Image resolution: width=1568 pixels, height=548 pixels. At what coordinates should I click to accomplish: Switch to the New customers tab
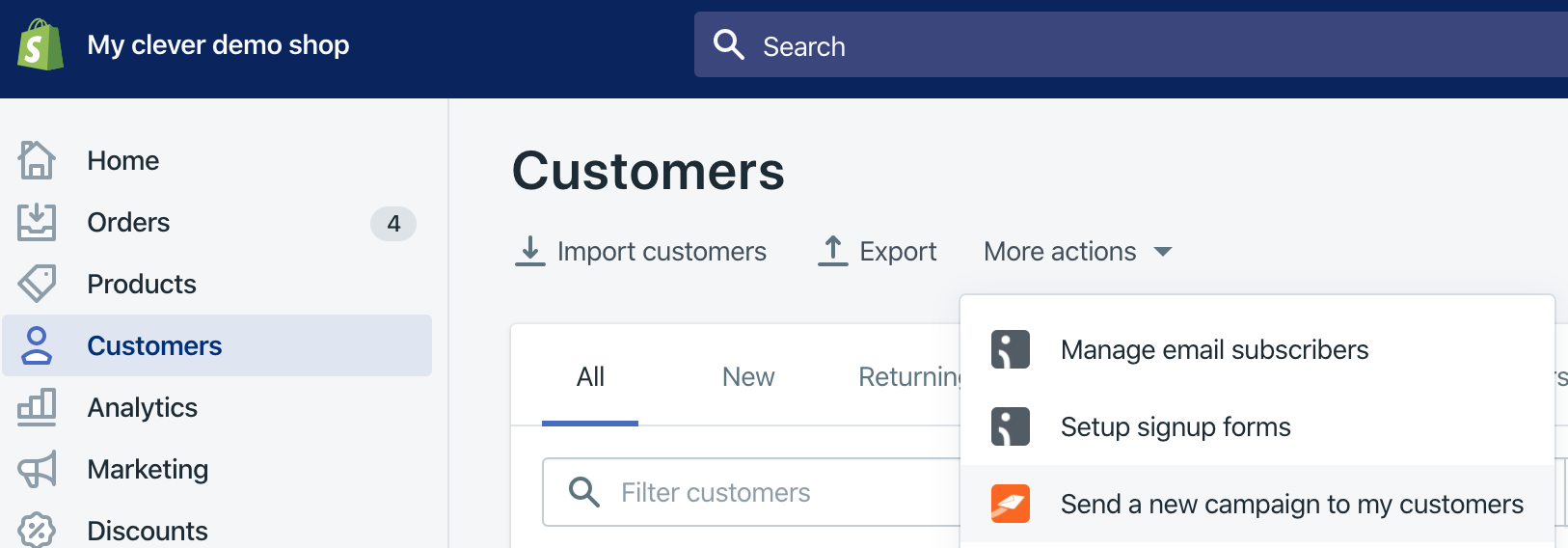point(748,376)
